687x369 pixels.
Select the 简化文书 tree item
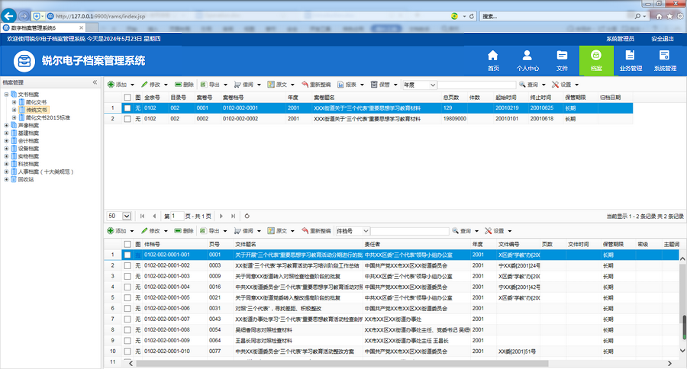point(36,102)
